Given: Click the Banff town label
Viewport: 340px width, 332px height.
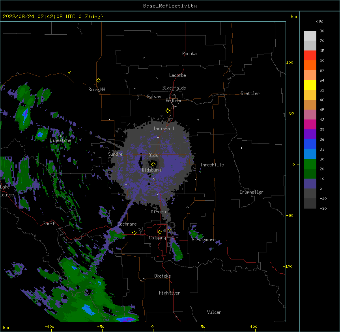Looking at the screenshot, I should (49, 224).
